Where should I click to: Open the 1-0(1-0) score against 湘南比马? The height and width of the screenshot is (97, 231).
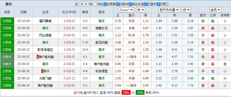click(x=69, y=28)
